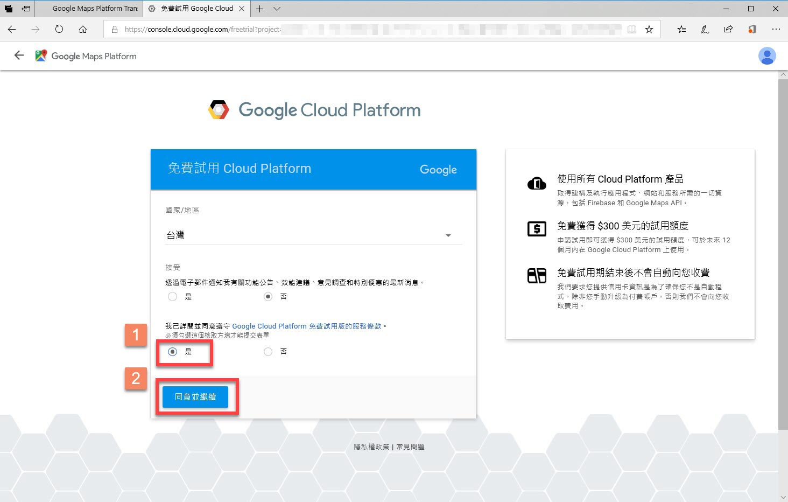Click the 使用所有 Cloud Platform 產品 heading
This screenshot has height=502, width=788.
620,179
